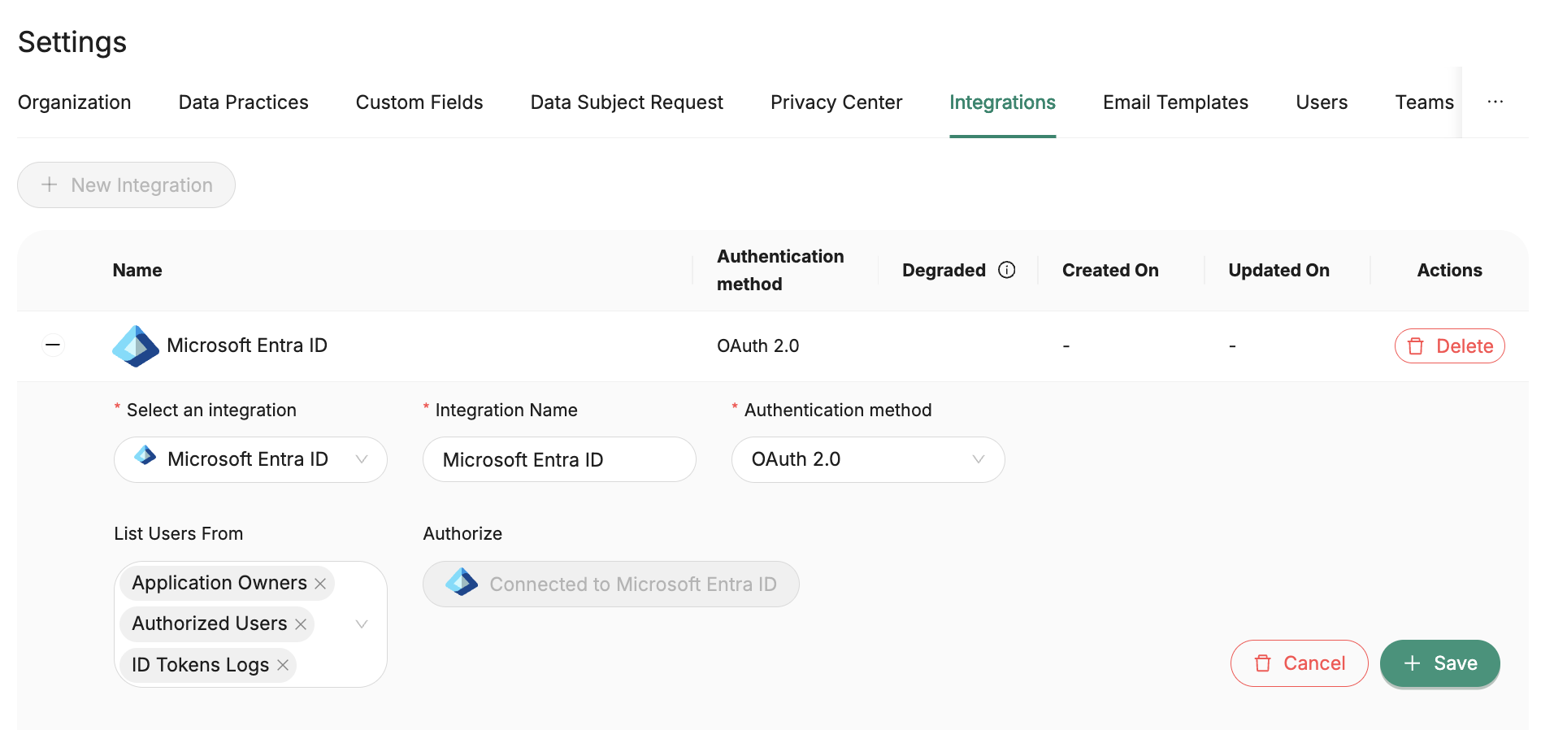Switch to the Privacy Center tab
This screenshot has height=730, width=1541.
pos(836,102)
